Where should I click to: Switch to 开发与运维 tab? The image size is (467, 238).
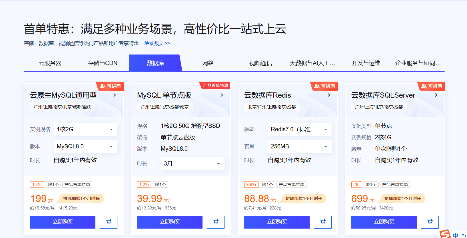pyautogui.click(x=366, y=63)
